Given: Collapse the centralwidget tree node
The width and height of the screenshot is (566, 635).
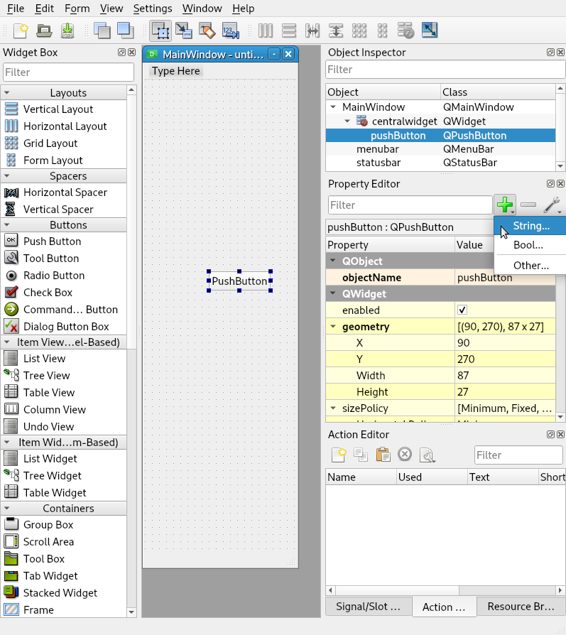Looking at the screenshot, I should click(x=347, y=121).
